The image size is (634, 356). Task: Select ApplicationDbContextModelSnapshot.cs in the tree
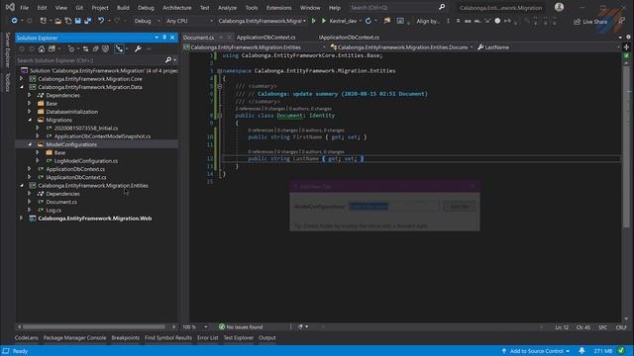coord(102,136)
